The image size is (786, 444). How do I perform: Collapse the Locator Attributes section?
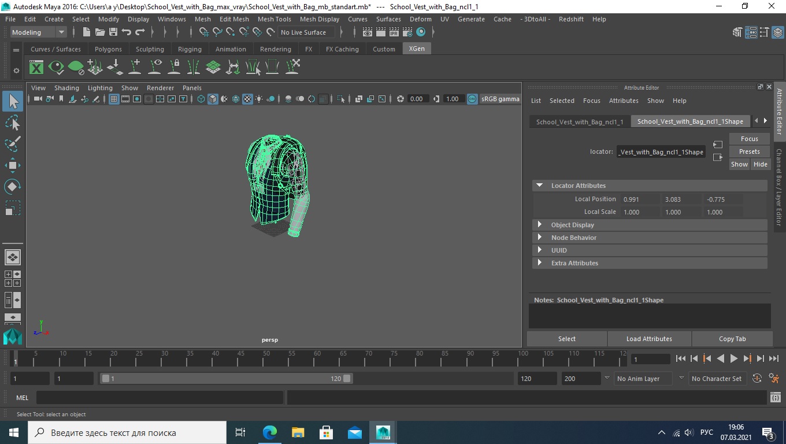[x=539, y=186]
